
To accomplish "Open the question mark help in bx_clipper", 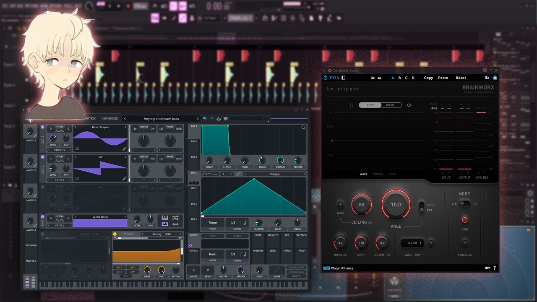I will [495, 268].
